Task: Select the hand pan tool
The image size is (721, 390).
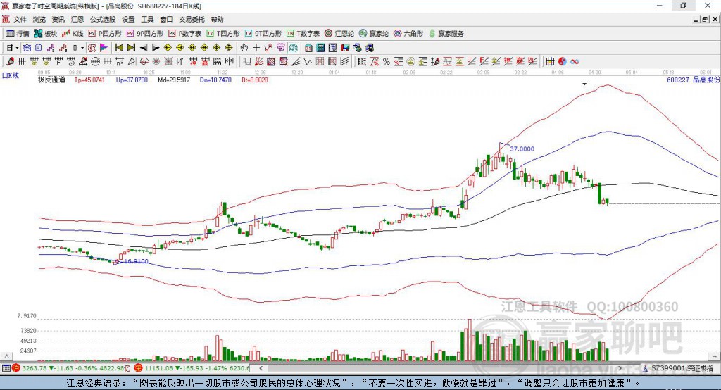Action: coord(244,48)
